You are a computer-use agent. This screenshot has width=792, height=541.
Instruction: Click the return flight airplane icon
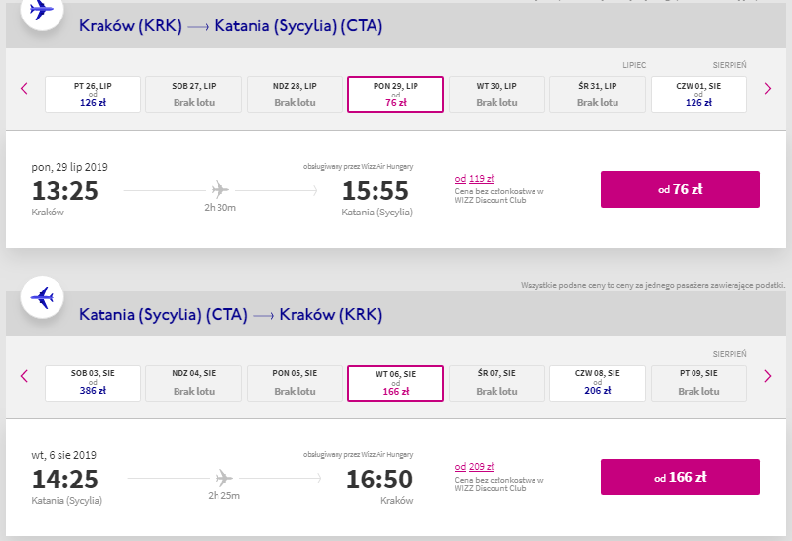tap(43, 297)
